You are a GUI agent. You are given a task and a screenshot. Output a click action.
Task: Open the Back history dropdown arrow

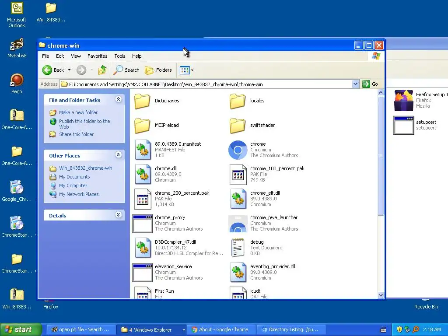pos(70,70)
